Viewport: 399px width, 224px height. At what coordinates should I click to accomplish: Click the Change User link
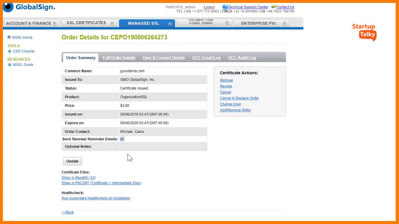point(230,104)
